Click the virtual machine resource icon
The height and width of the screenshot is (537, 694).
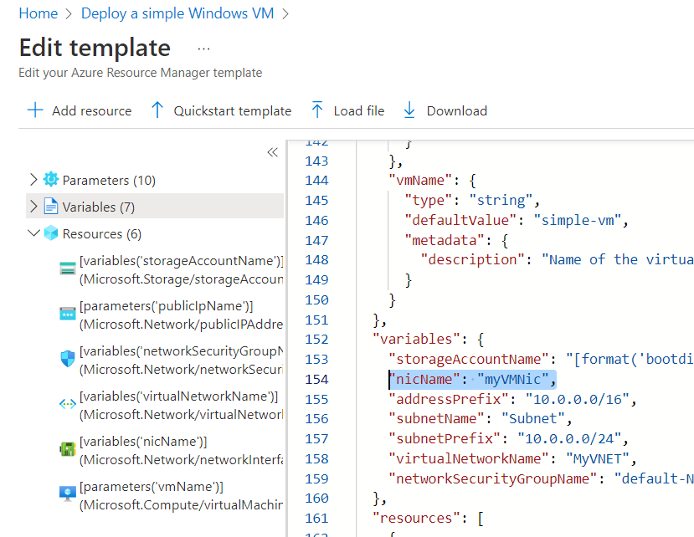click(68, 494)
